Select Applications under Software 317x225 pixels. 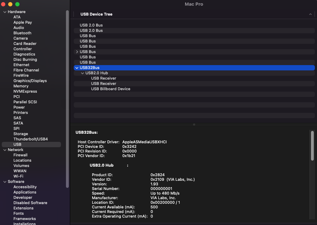[25, 192]
